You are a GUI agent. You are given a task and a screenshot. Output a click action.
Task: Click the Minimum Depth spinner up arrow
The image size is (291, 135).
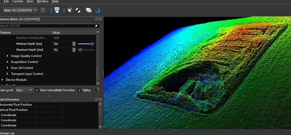[x=74, y=43]
